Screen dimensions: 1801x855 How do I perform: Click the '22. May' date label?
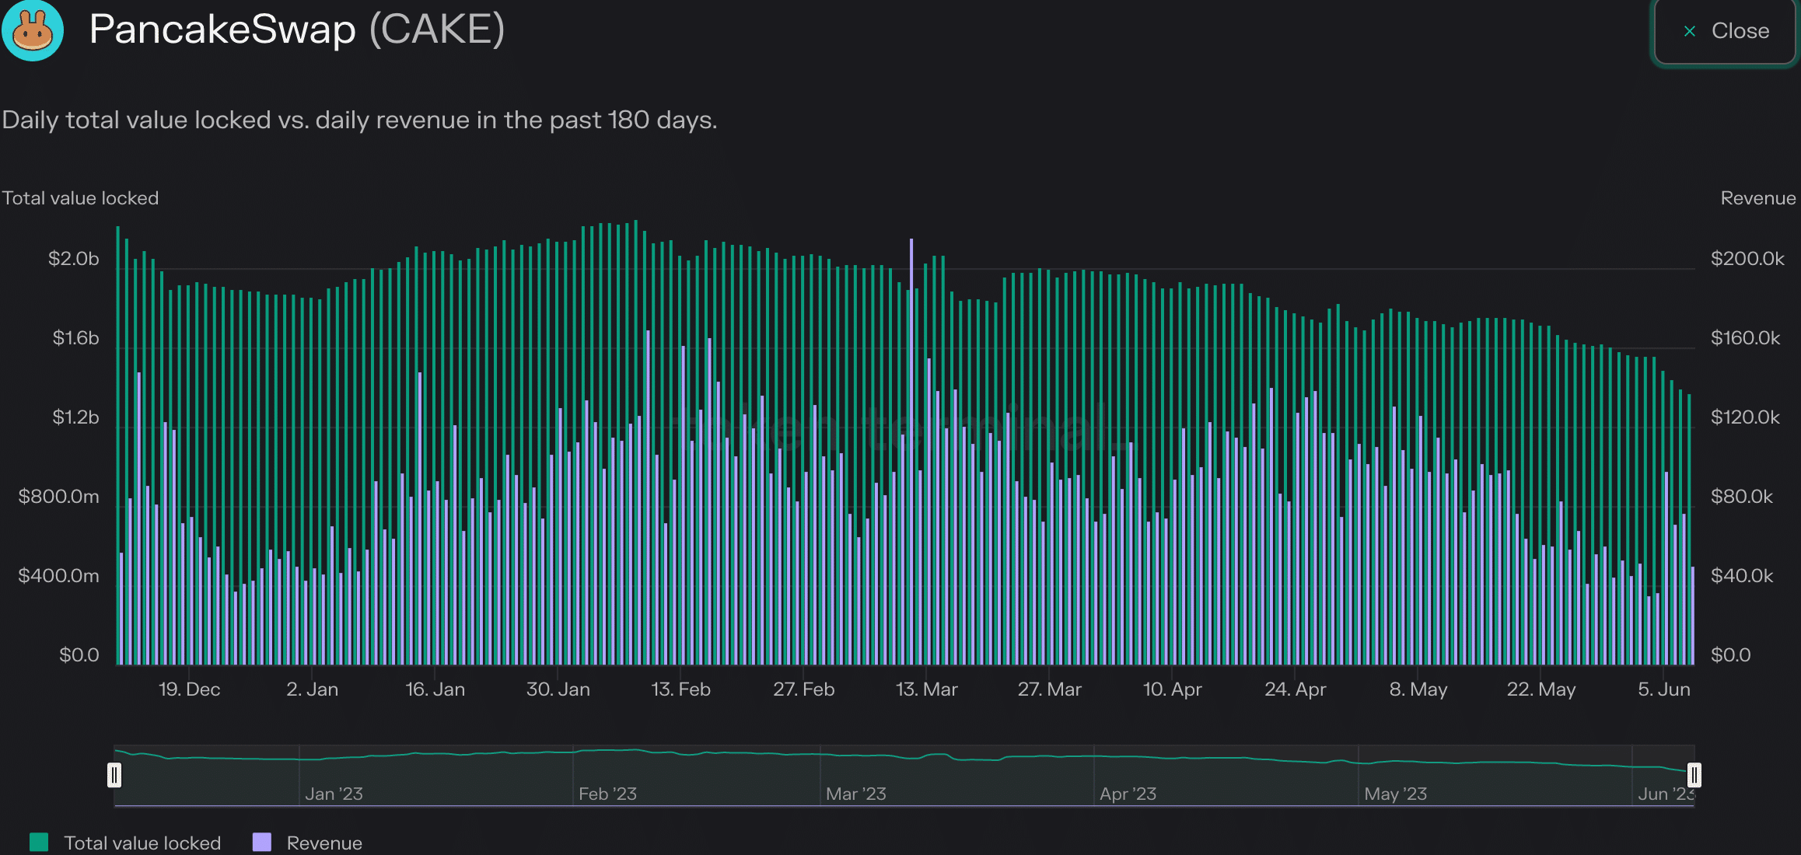pyautogui.click(x=1540, y=689)
